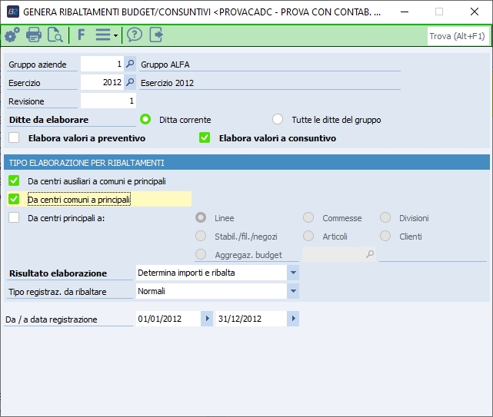Select the Tutte le ditte del gruppo option

coord(278,120)
